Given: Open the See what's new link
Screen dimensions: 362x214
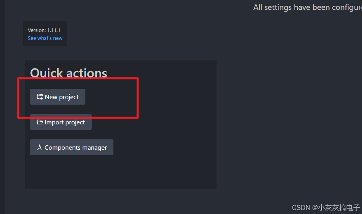Looking at the screenshot, I should (45, 38).
